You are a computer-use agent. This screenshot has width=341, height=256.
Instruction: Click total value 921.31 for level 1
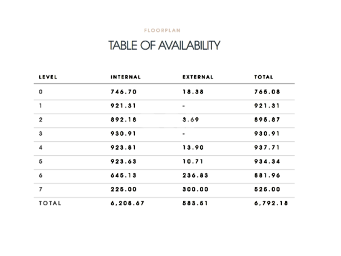(x=267, y=106)
